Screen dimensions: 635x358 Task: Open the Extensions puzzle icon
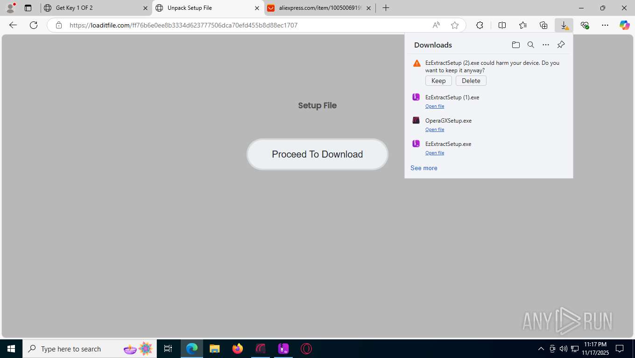(480, 25)
